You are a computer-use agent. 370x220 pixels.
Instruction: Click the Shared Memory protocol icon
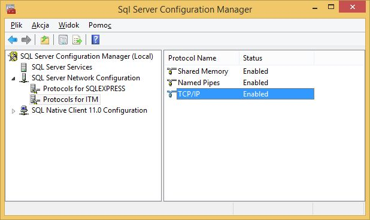[x=172, y=71]
